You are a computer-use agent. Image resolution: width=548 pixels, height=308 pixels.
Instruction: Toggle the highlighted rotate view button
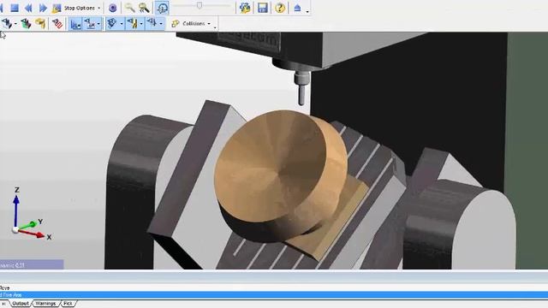162,8
